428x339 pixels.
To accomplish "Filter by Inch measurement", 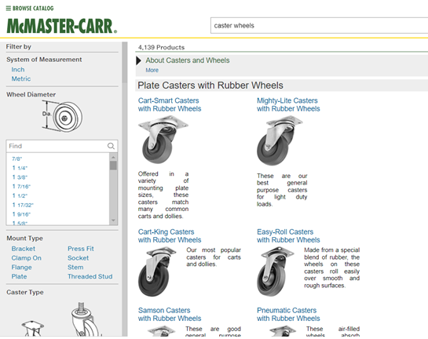I will (18, 70).
